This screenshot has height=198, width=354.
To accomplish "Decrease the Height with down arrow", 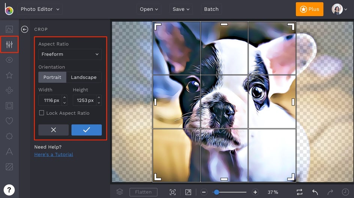I will (99, 103).
